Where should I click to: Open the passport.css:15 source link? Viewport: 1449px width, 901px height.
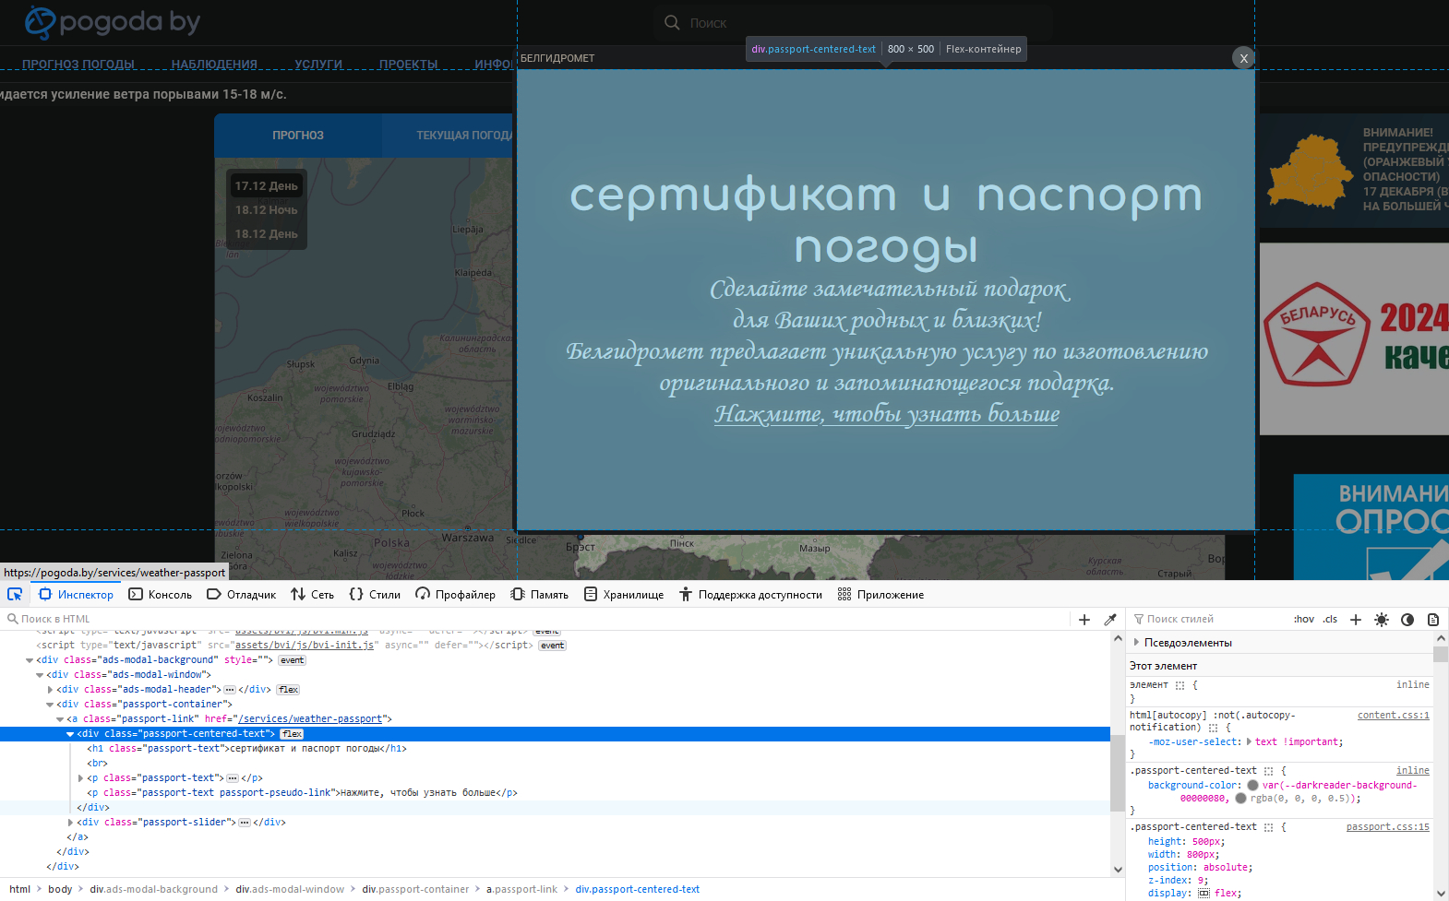(1387, 827)
